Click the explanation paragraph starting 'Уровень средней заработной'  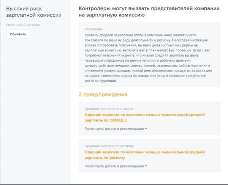click(148, 58)
